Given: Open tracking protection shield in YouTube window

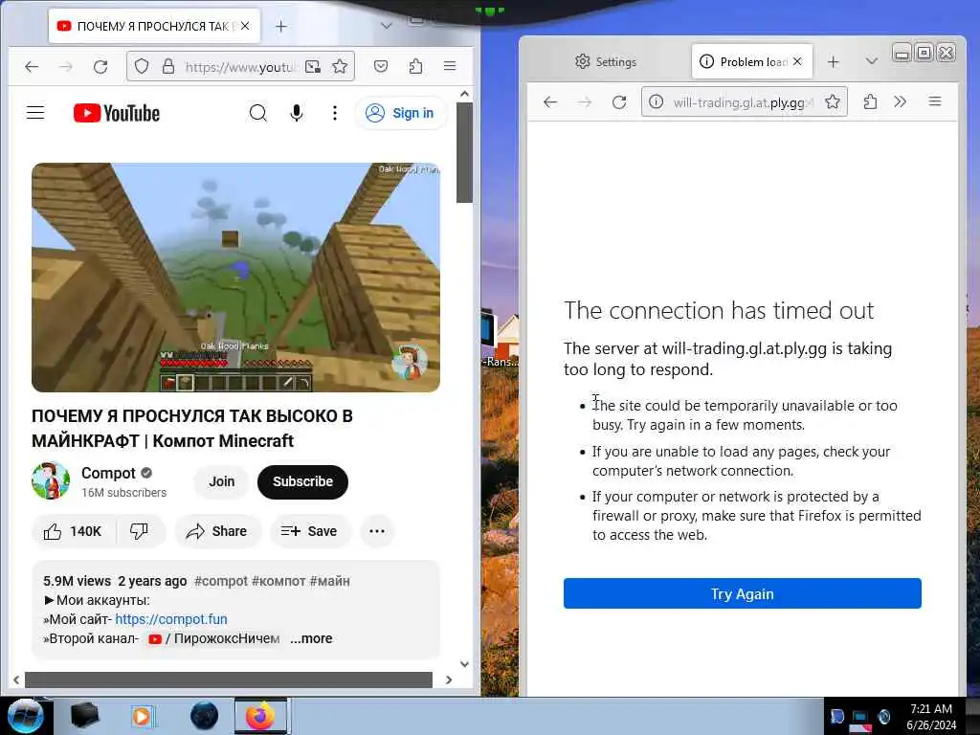Looking at the screenshot, I should point(142,66).
